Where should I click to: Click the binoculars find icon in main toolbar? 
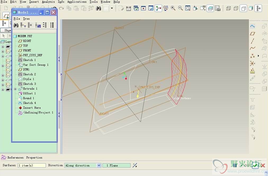[99, 8]
